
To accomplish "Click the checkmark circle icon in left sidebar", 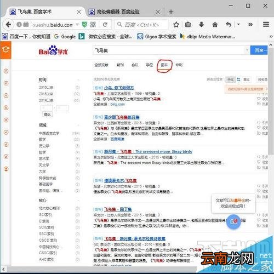I will point(6,132).
